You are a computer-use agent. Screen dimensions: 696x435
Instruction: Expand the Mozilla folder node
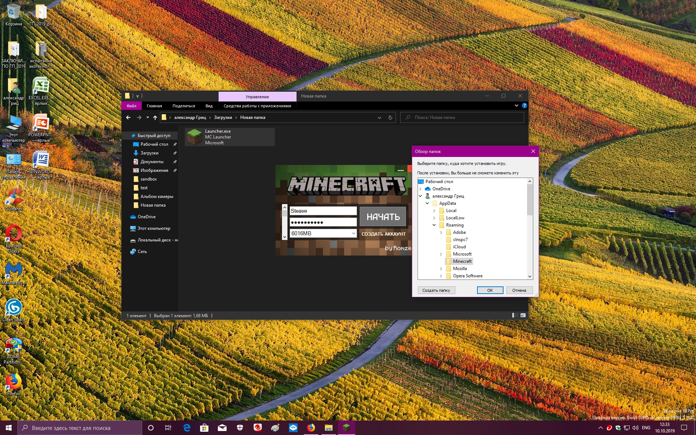(x=441, y=269)
